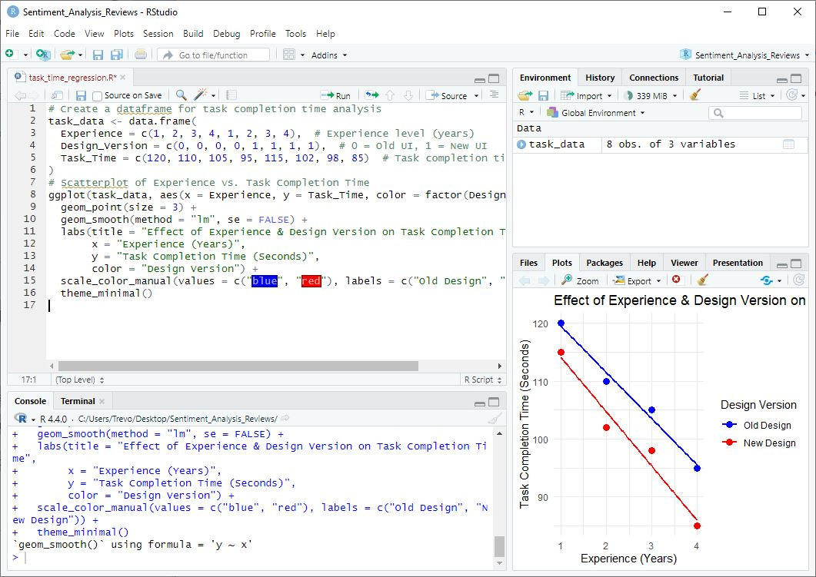The height and width of the screenshot is (577, 816).
Task: Click the re-run previous code icon
Action: click(371, 95)
